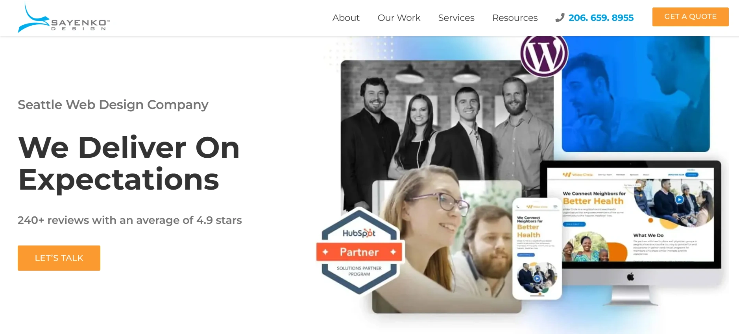Click the HubSpot Partner badge
Screen dimensions: 739x334
[360, 251]
